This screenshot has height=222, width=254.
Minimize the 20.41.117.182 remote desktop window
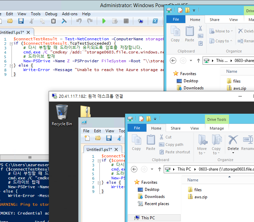point(240,96)
